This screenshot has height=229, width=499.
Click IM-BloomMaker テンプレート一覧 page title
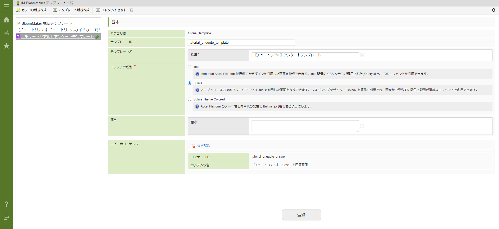coord(47,3)
